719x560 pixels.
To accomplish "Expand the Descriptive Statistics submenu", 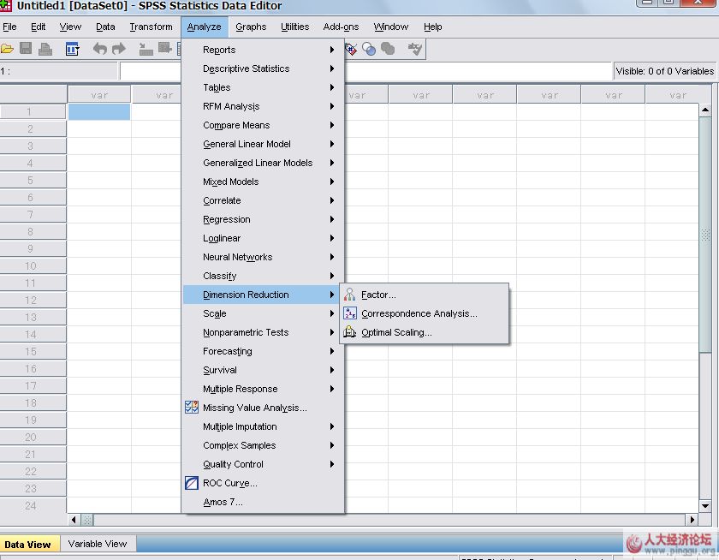I will click(x=264, y=69).
